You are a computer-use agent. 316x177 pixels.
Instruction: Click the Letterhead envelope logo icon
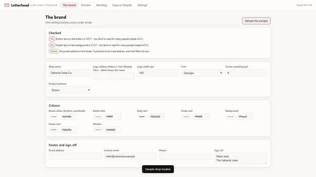click(7, 5)
